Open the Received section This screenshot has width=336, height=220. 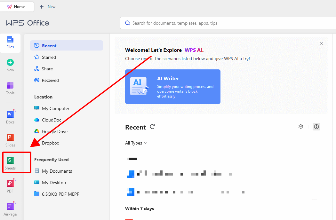tap(67, 80)
